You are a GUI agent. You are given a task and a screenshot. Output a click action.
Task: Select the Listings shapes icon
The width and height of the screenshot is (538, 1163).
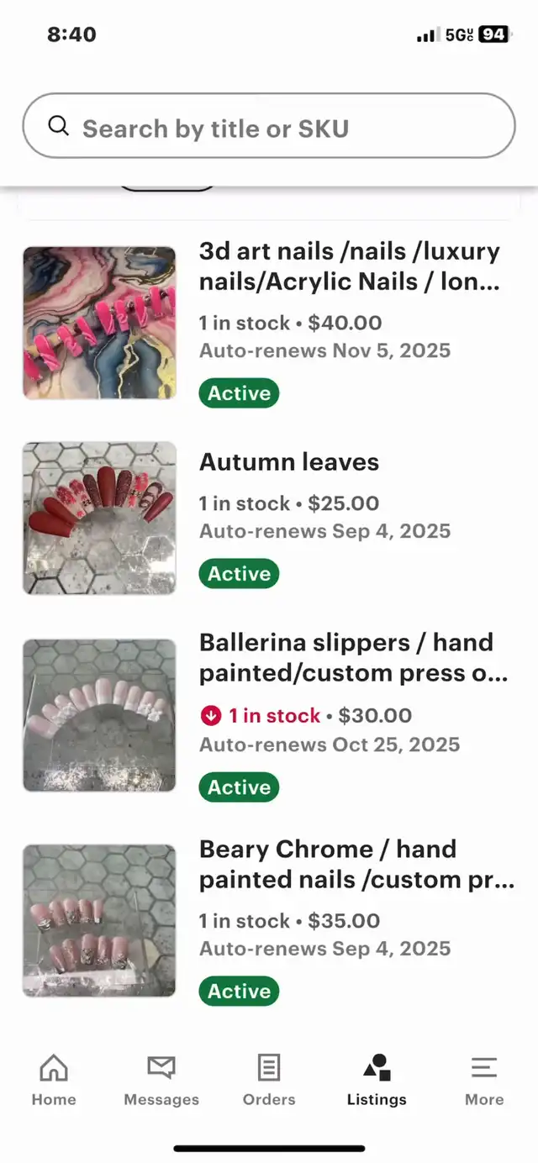pos(377,1069)
